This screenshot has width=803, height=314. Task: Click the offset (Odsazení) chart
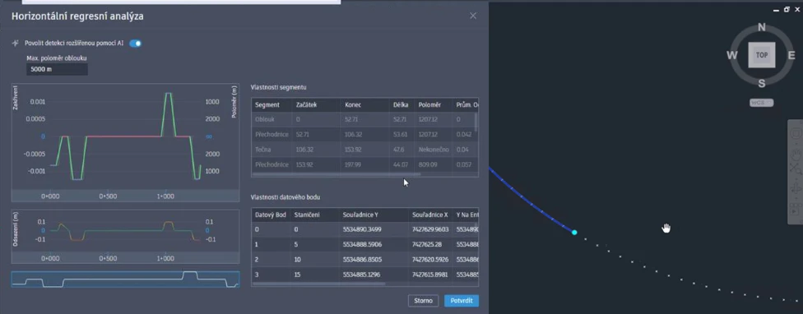tap(125, 237)
